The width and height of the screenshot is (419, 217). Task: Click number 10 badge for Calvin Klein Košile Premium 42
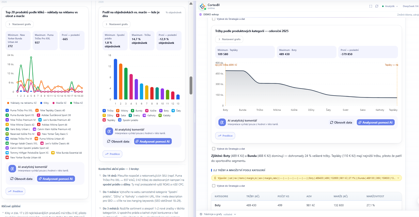pos(34,129)
